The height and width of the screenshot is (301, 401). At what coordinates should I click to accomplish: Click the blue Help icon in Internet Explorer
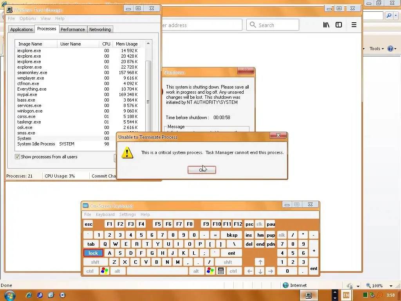[x=390, y=49]
